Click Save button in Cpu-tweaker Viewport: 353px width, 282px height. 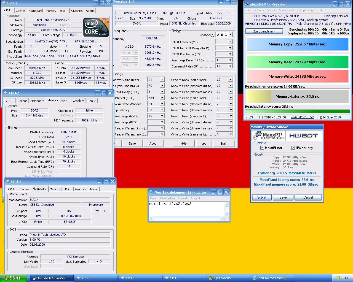(x=132, y=143)
